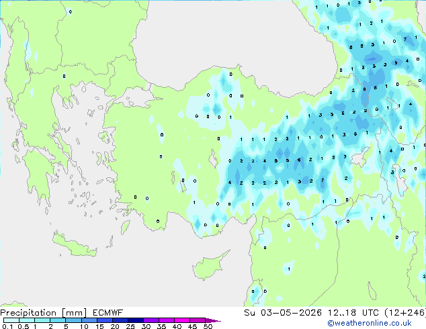Select the 45–50 mm legend color swatch
Image resolution: width=426 pixels, height=329 pixels.
click(x=198, y=320)
